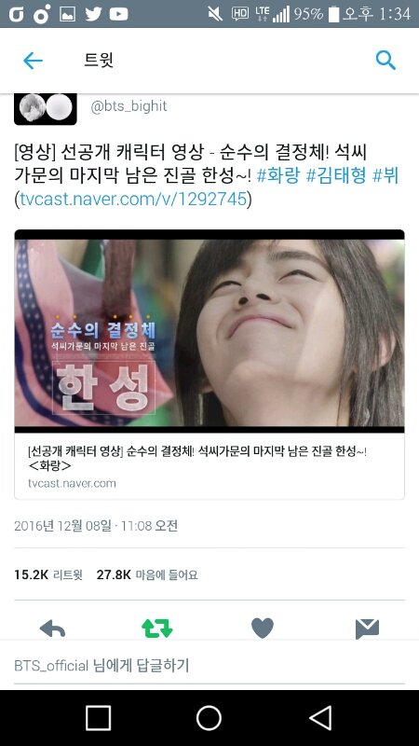This screenshot has height=746, width=419.
Task: Open the #김태형 hashtag
Action: tap(336, 176)
